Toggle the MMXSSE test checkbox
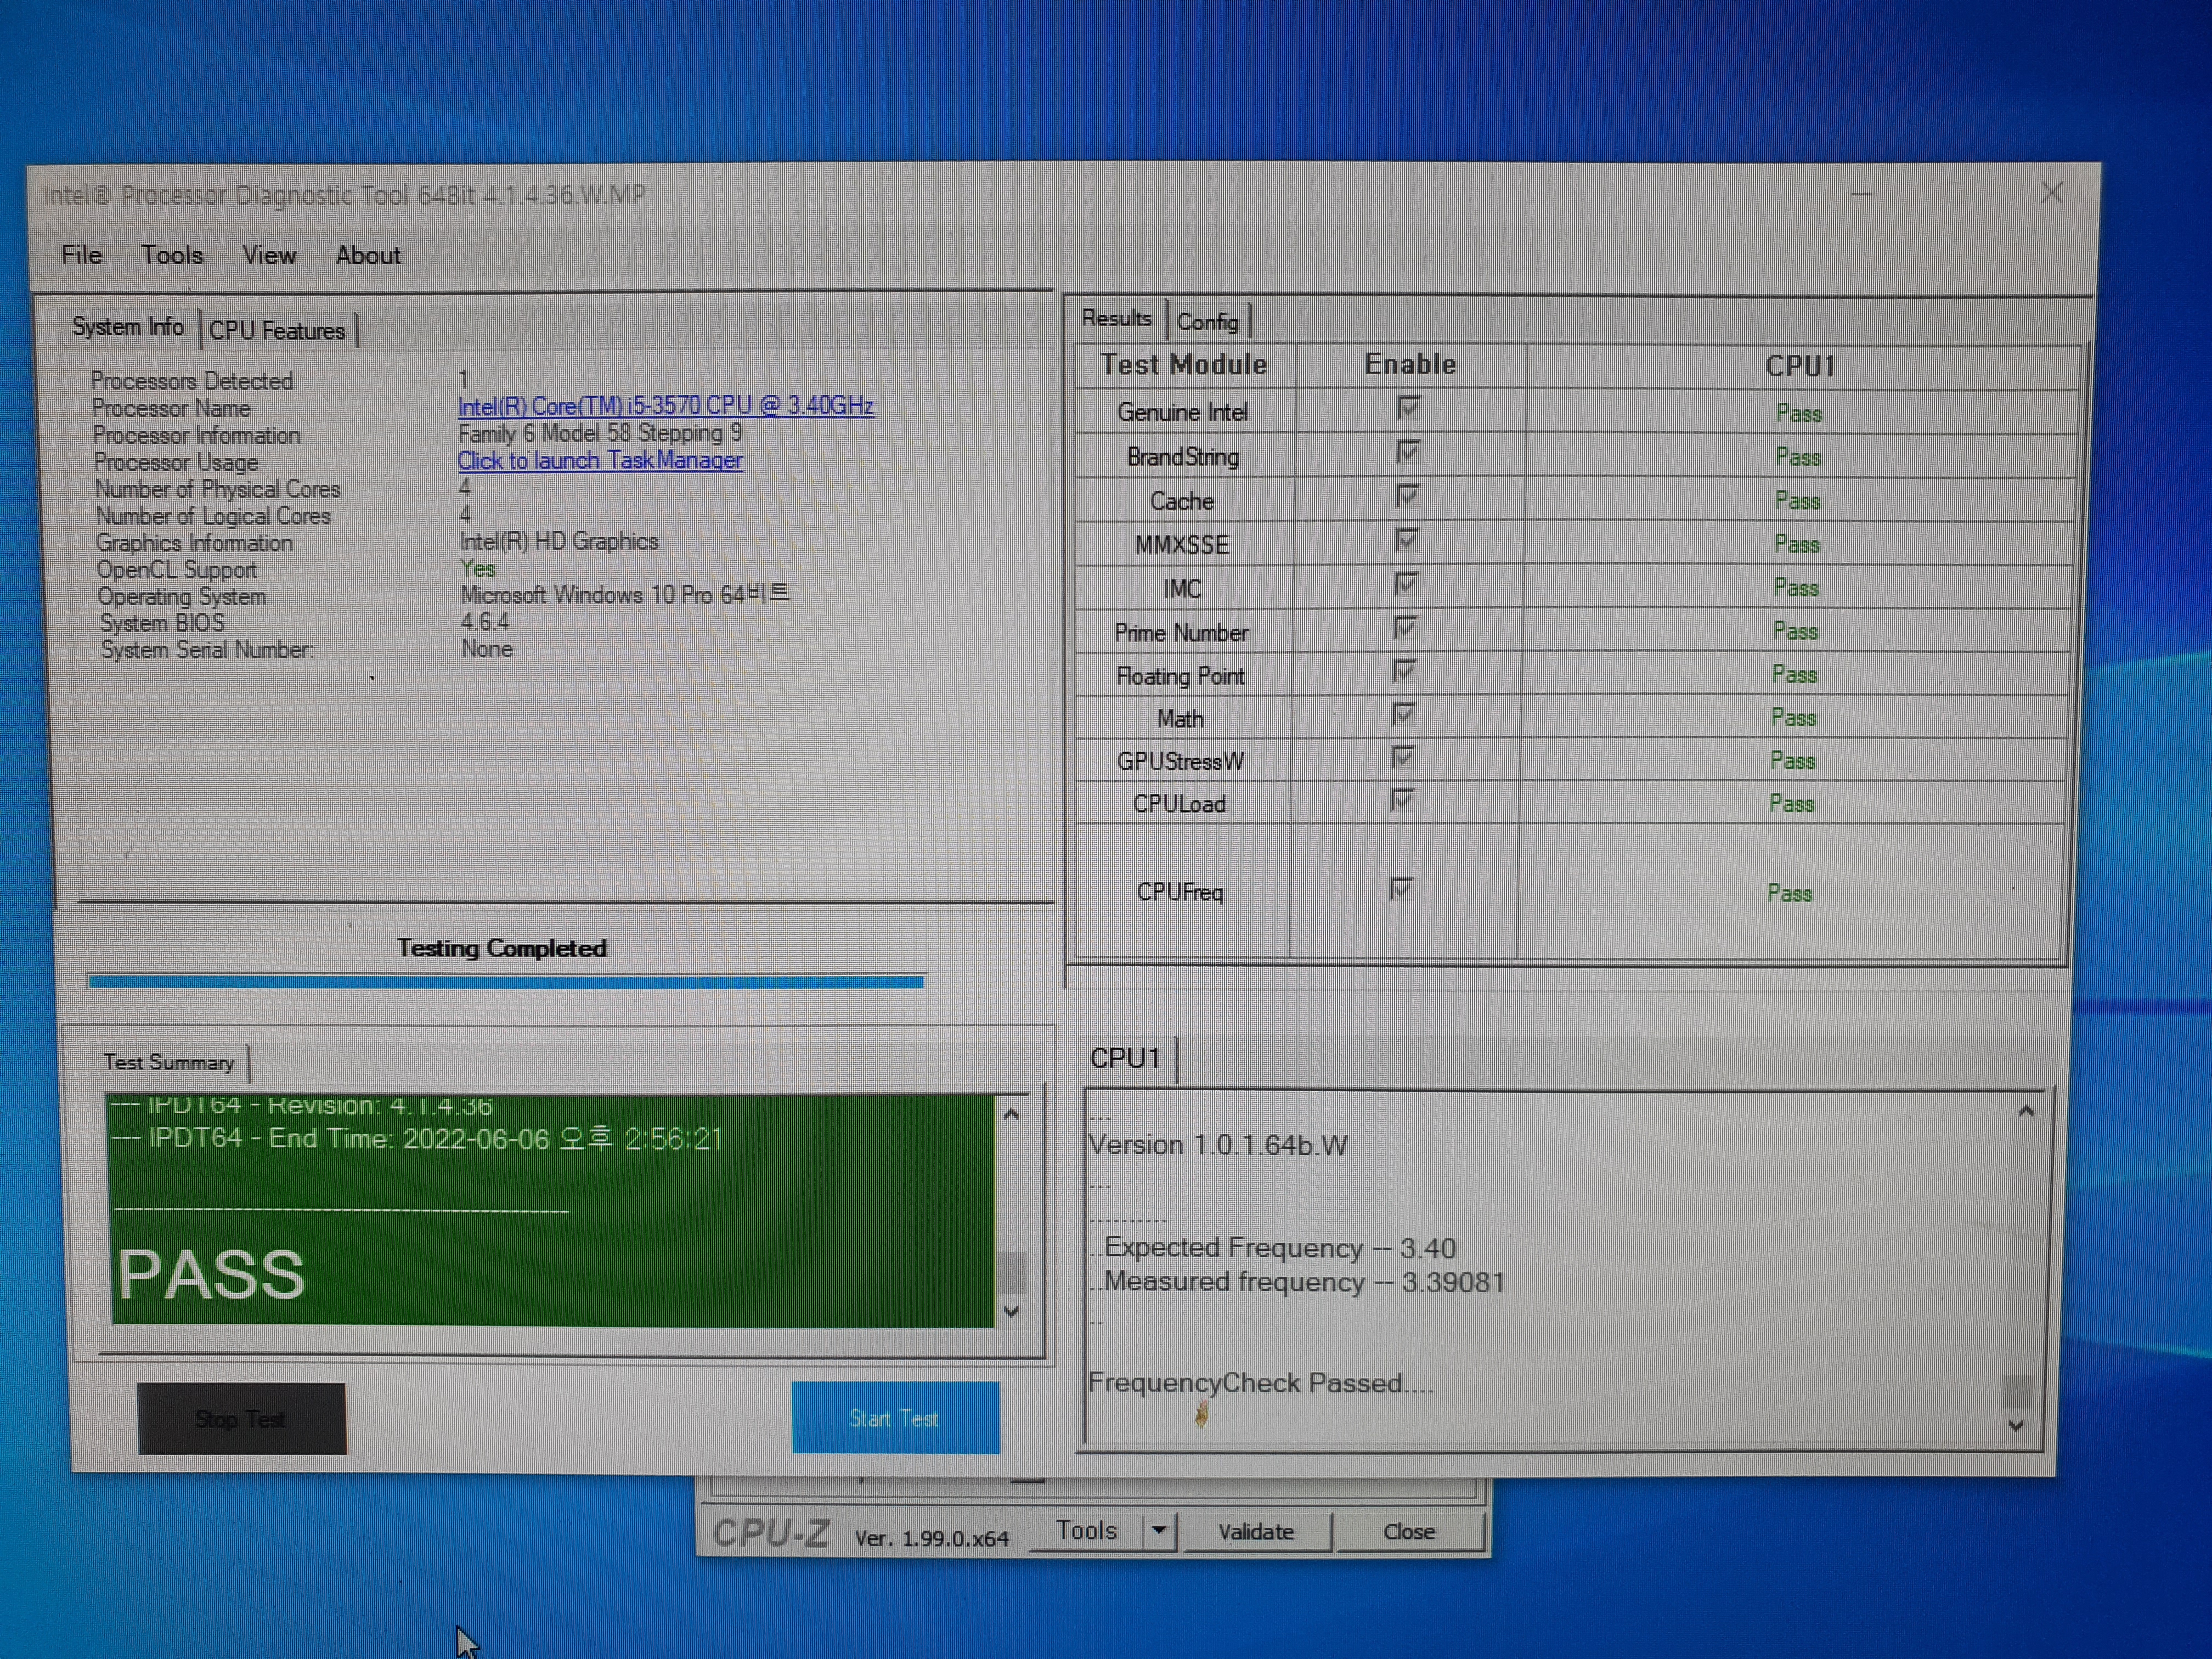The height and width of the screenshot is (1659, 2212). (1406, 541)
